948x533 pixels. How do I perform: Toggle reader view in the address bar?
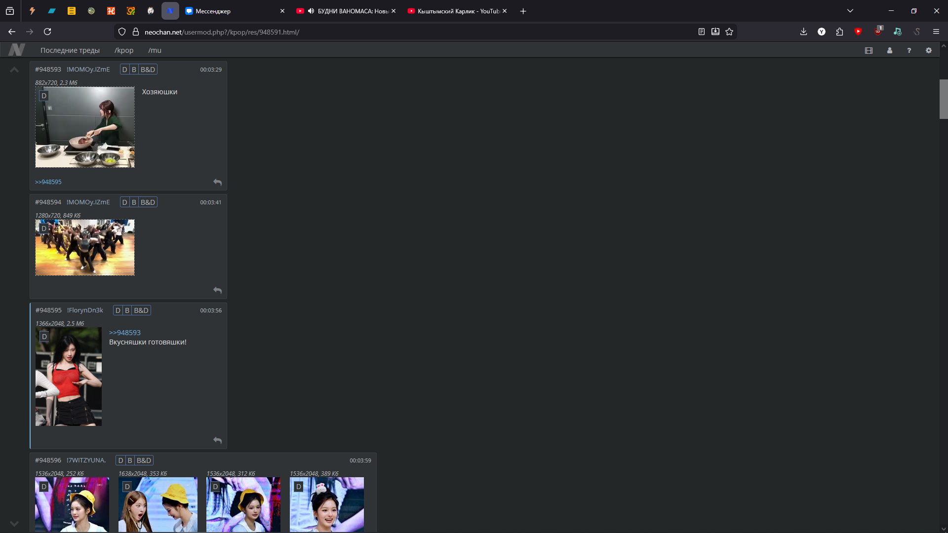click(701, 32)
